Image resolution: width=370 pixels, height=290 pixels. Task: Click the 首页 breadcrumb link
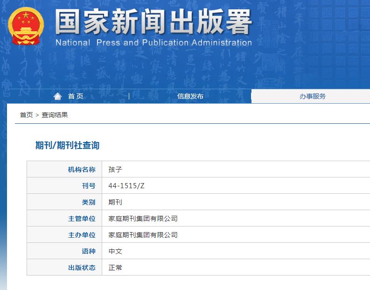26,114
